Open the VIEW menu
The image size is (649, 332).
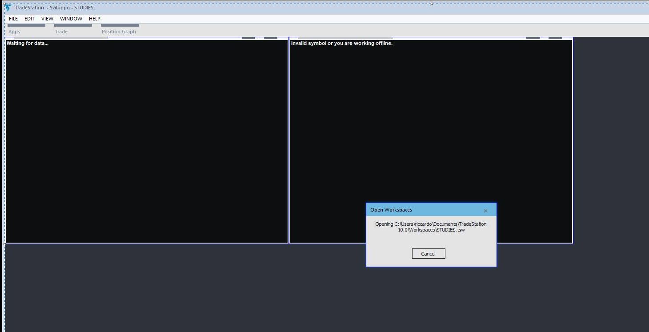coord(47,19)
